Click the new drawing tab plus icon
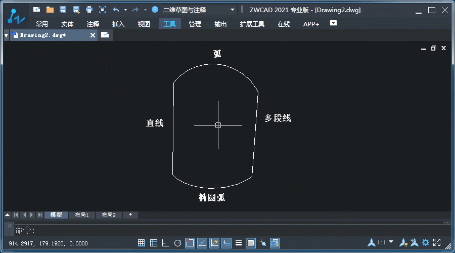The width and height of the screenshot is (455, 253). coord(105,35)
